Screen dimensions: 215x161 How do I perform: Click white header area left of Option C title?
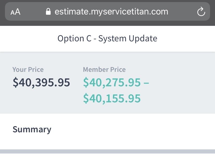click(26, 39)
